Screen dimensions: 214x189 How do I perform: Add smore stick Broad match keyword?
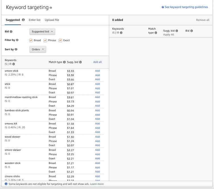coord(98,71)
